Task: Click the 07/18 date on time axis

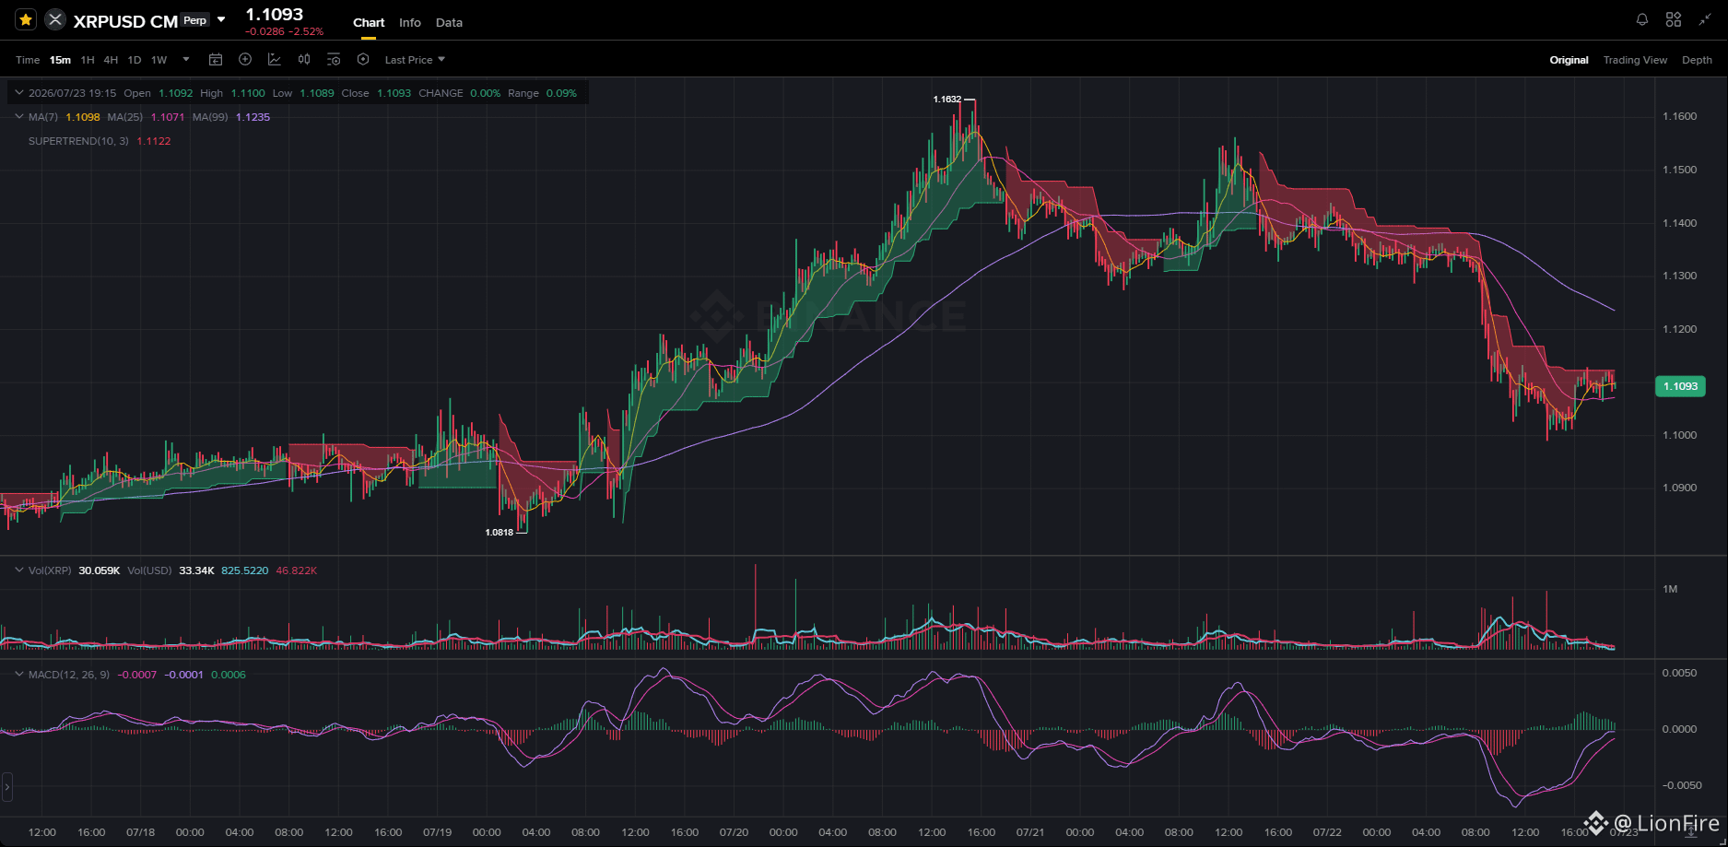Action: (140, 832)
